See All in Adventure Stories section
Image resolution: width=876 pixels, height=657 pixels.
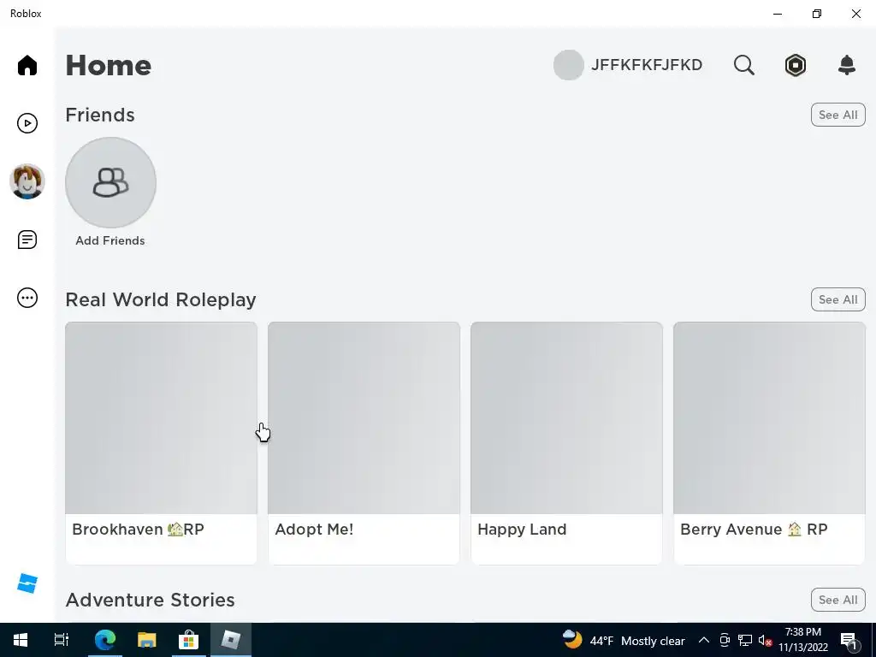[838, 600]
